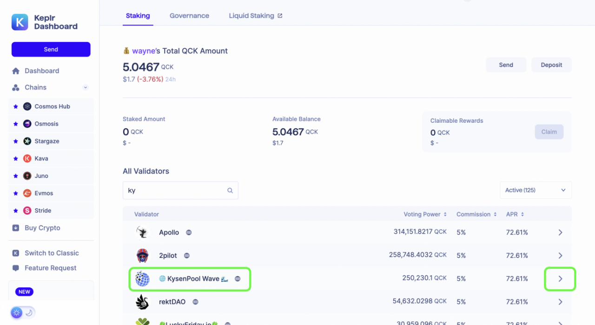Viewport: 595px width, 325px height.
Task: Open the Dashboard home icon
Action: coord(16,71)
